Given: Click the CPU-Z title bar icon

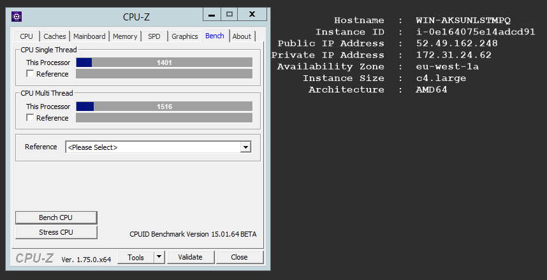Looking at the screenshot, I should pyautogui.click(x=17, y=17).
